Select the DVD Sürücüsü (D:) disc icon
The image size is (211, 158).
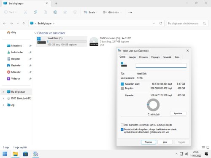point(94,41)
